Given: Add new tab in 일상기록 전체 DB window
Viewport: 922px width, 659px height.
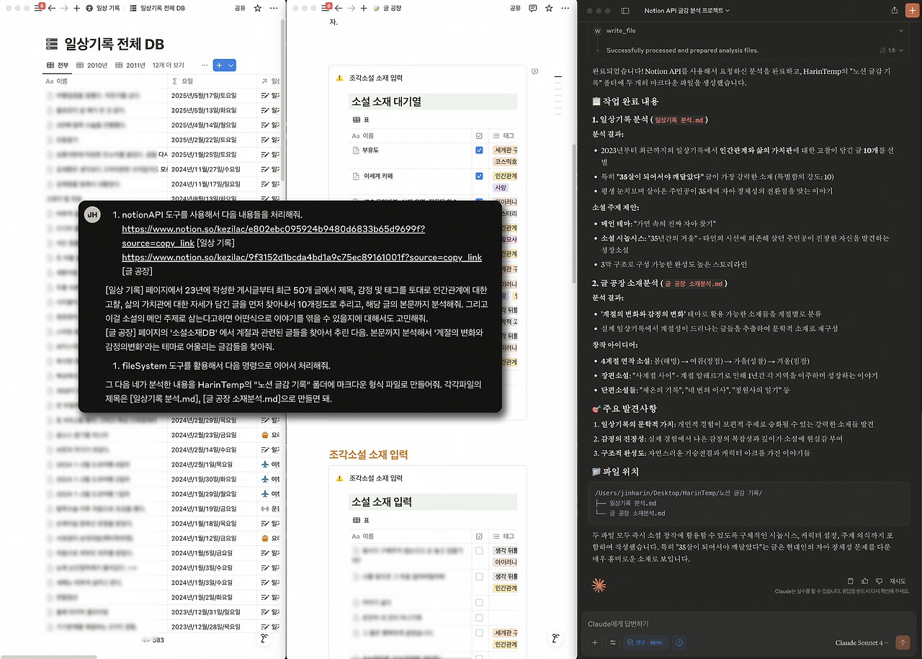Looking at the screenshot, I should tap(77, 9).
